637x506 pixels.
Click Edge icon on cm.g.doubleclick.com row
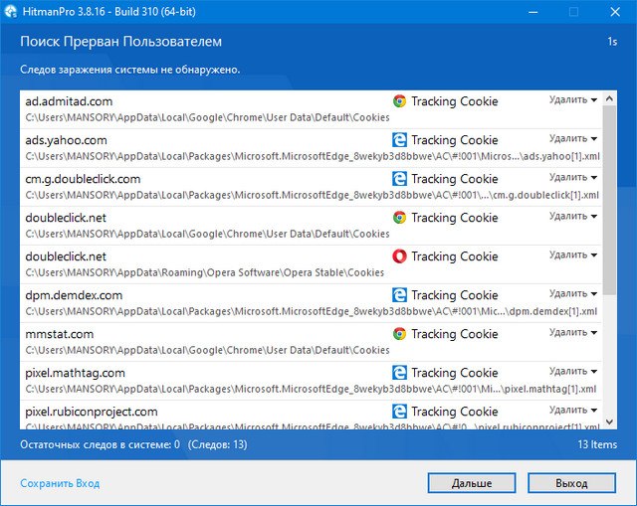tap(399, 179)
